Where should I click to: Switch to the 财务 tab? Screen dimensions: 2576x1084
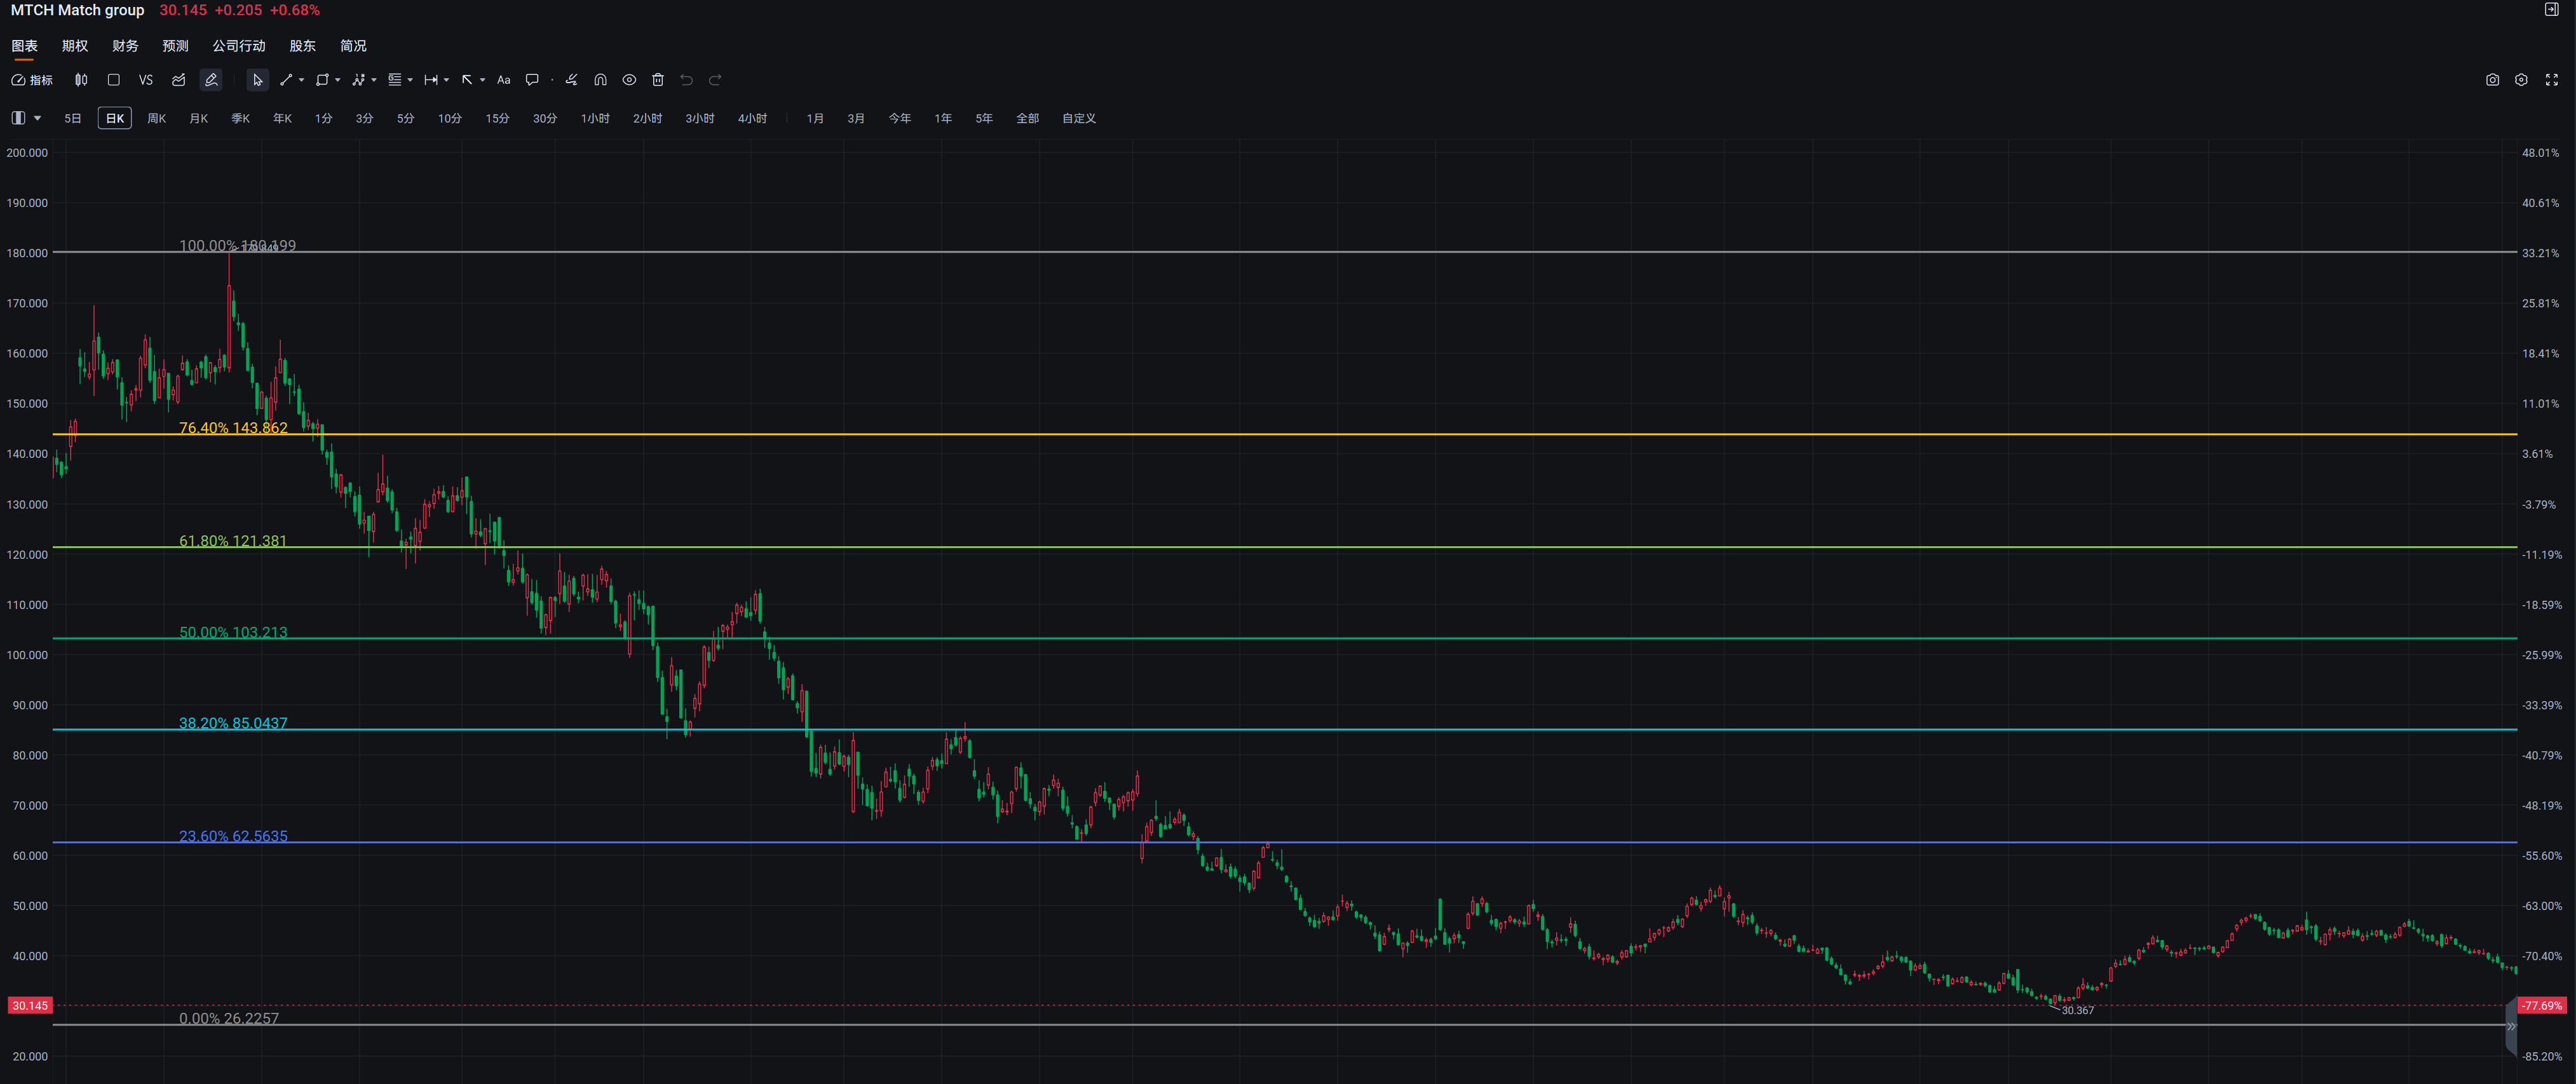pyautogui.click(x=125, y=46)
